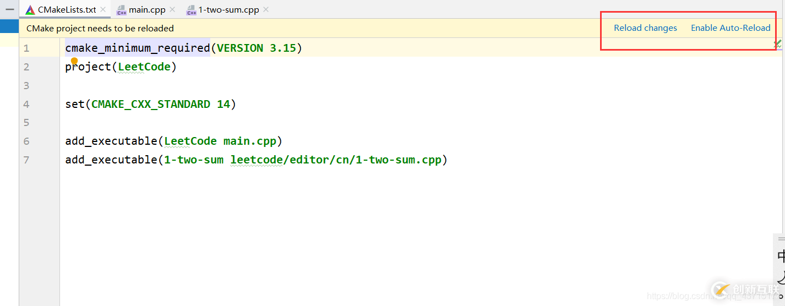Click the C++ file icon on the 1-two-sum.cpp tab
The height and width of the screenshot is (306, 785).
coord(191,10)
